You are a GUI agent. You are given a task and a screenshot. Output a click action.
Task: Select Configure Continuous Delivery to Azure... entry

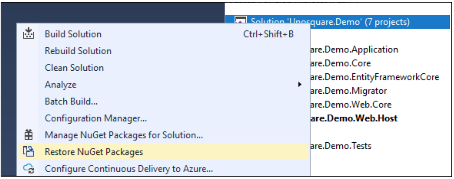129,169
